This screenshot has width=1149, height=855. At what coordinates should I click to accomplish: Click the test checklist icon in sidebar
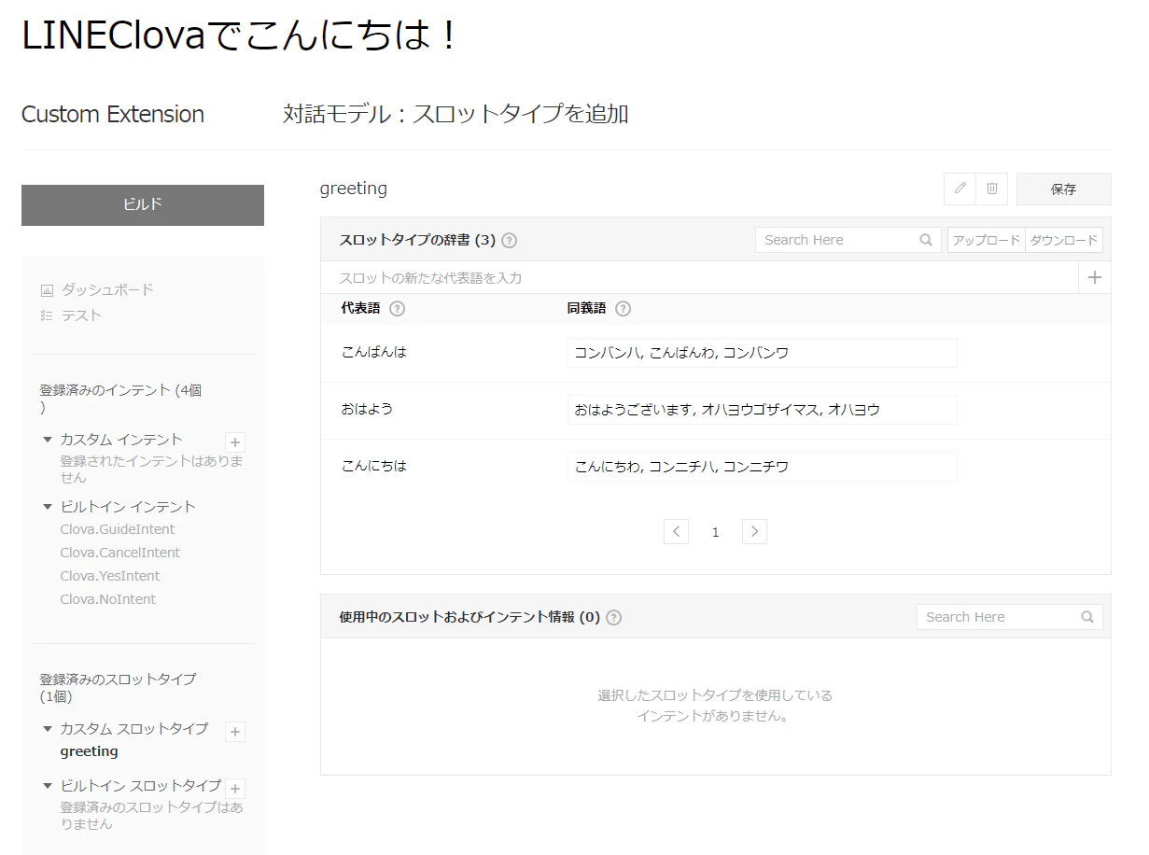(x=47, y=315)
